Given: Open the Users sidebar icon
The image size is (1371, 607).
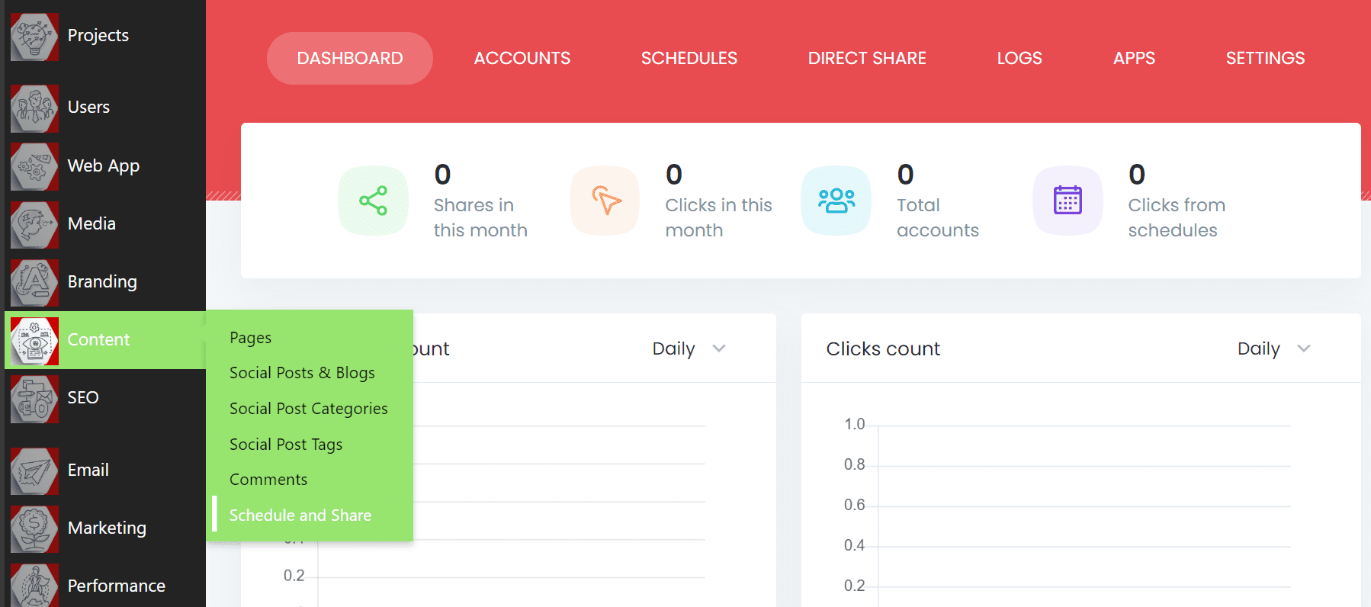Looking at the screenshot, I should coord(34,108).
